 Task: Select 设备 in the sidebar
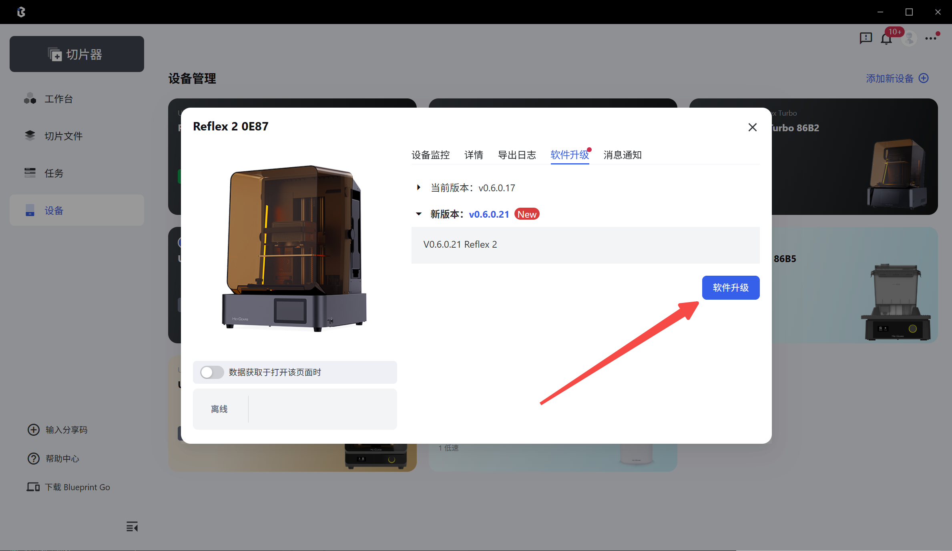click(x=77, y=210)
